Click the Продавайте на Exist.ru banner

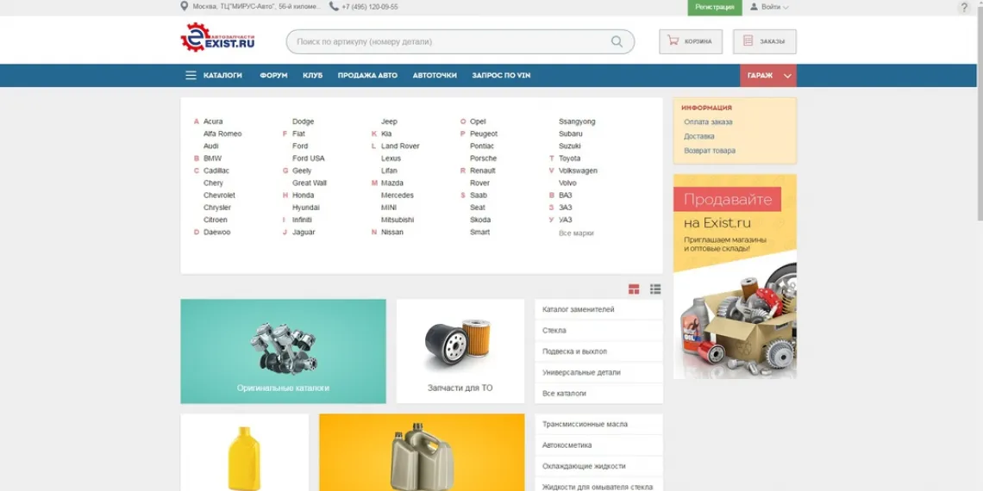pyautogui.click(x=735, y=277)
